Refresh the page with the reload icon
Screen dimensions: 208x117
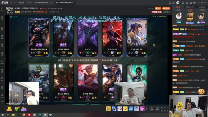pyautogui.click(x=15, y=3)
